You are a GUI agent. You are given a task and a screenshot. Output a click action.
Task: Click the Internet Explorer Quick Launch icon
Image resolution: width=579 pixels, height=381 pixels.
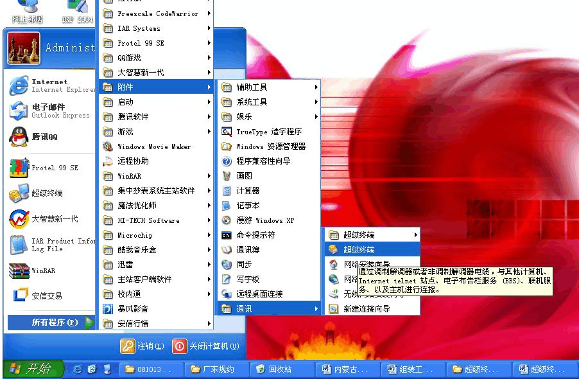[77, 369]
